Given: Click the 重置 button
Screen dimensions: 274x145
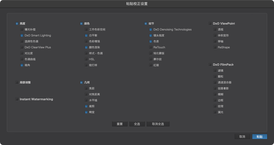Looking at the screenshot, I should pyautogui.click(x=120, y=124).
